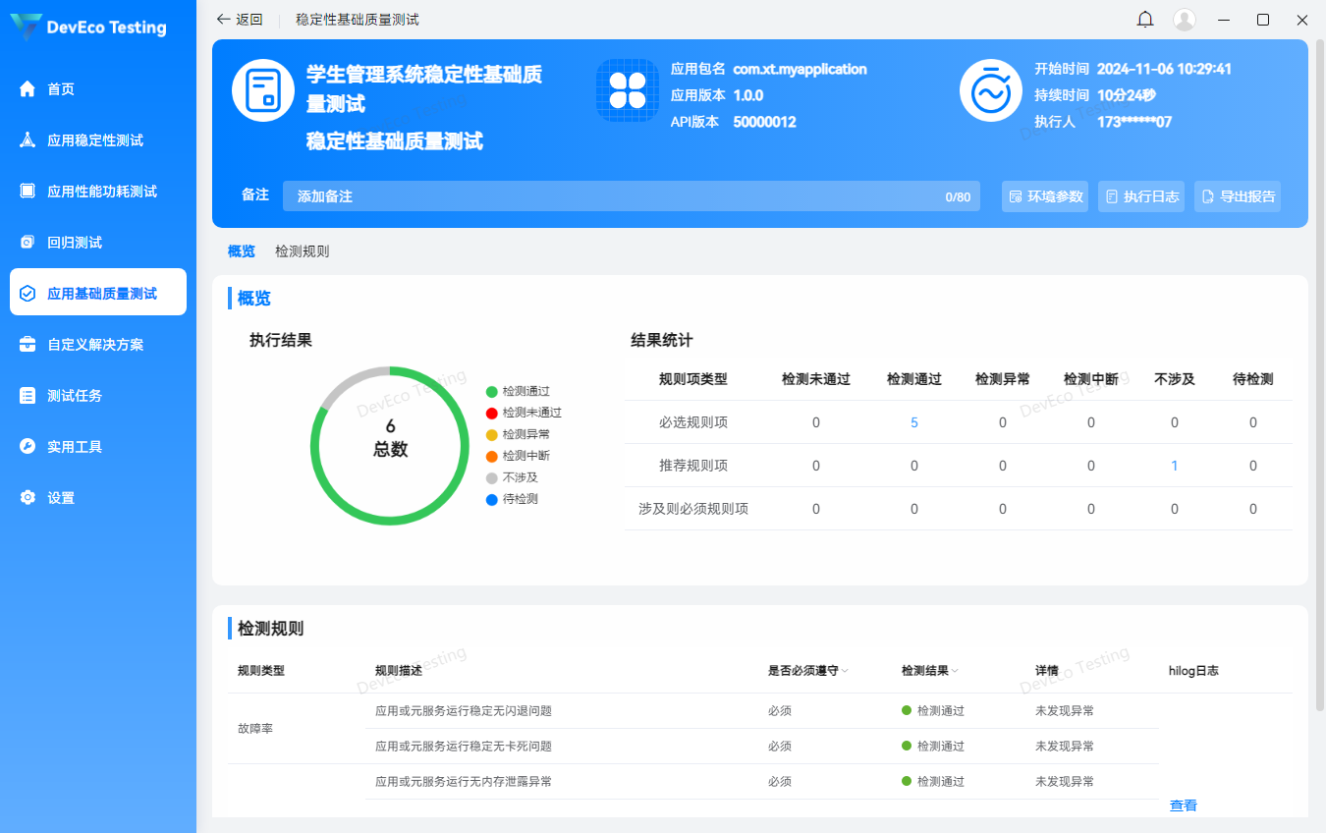Click the 推荐规则项 row label
This screenshot has width=1326, height=833.
(693, 466)
